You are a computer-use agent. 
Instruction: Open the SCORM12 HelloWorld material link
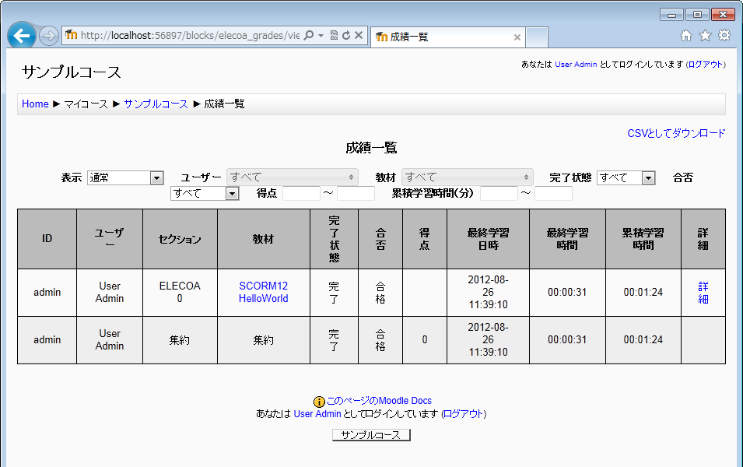[263, 292]
